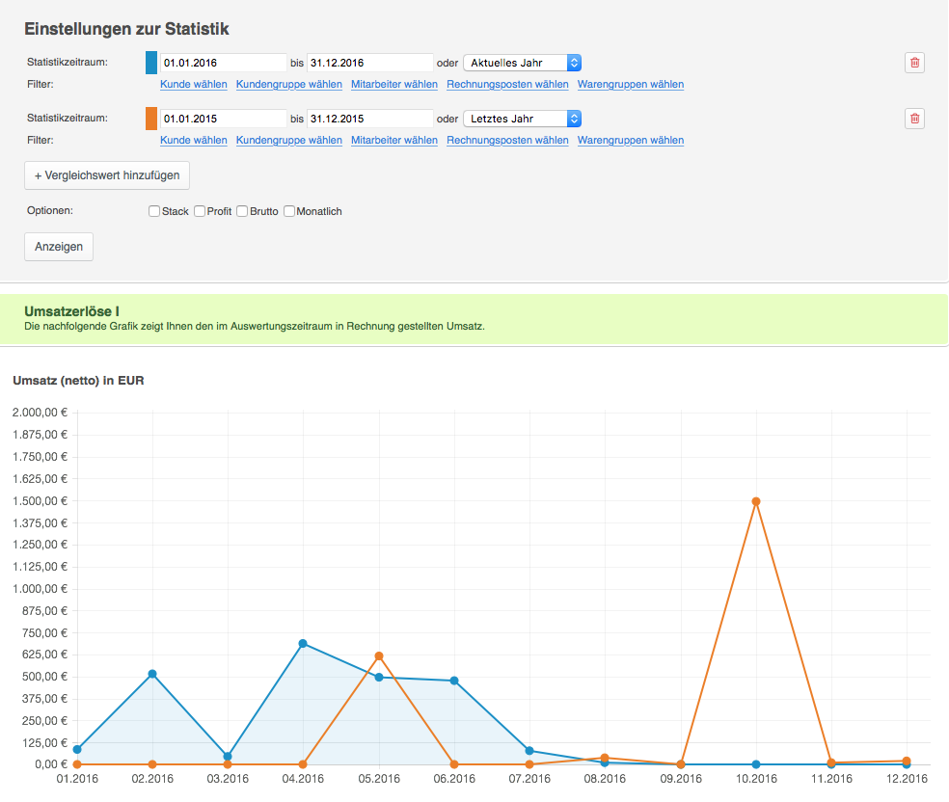Click the 10.2016 x-axis label

coord(756,779)
